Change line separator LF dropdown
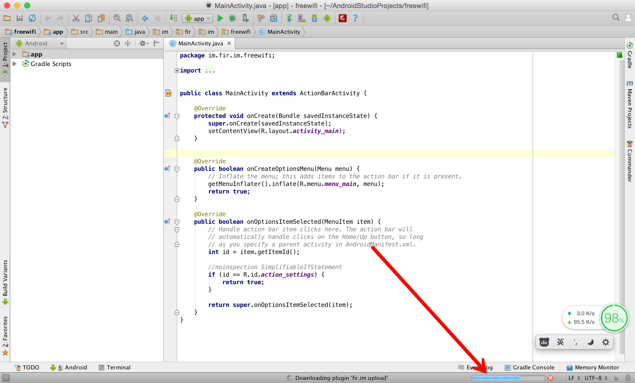The width and height of the screenshot is (635, 383). (x=574, y=378)
